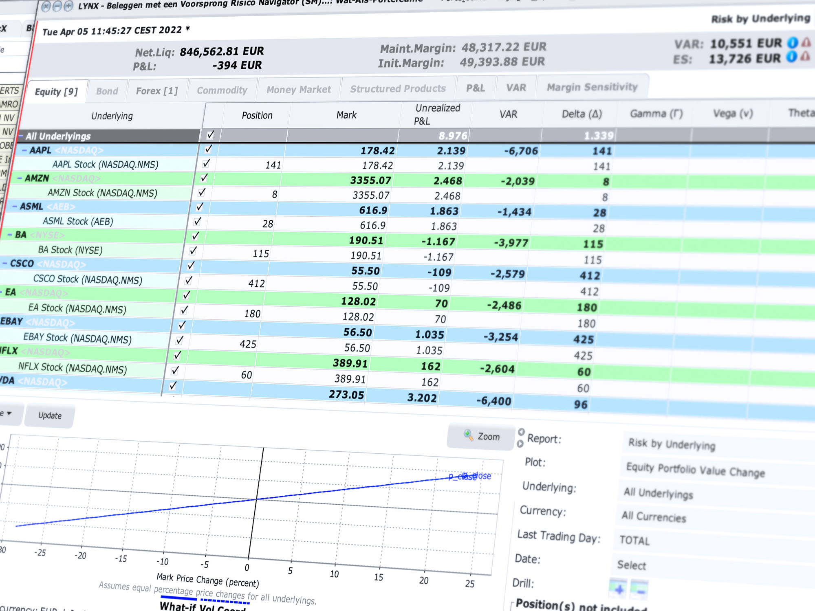Switch to the Bond tab
Viewport: 815px width, 611px height.
click(107, 91)
